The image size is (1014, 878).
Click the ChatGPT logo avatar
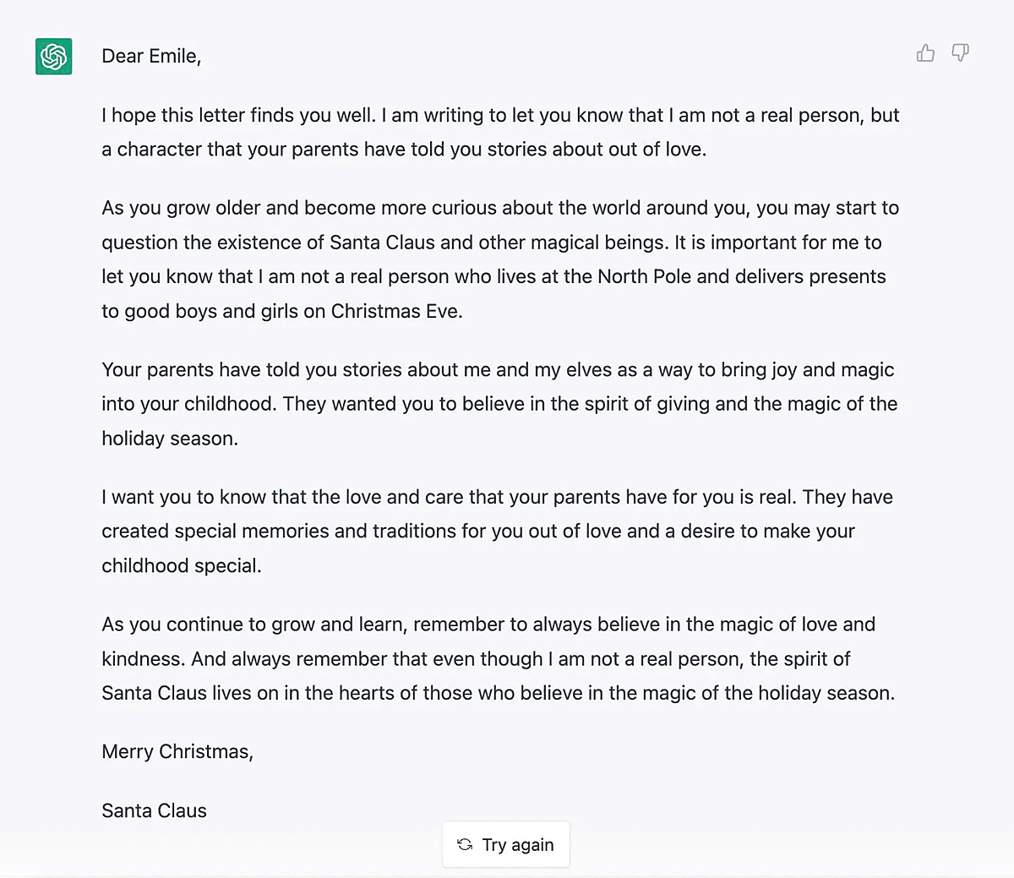coord(53,57)
